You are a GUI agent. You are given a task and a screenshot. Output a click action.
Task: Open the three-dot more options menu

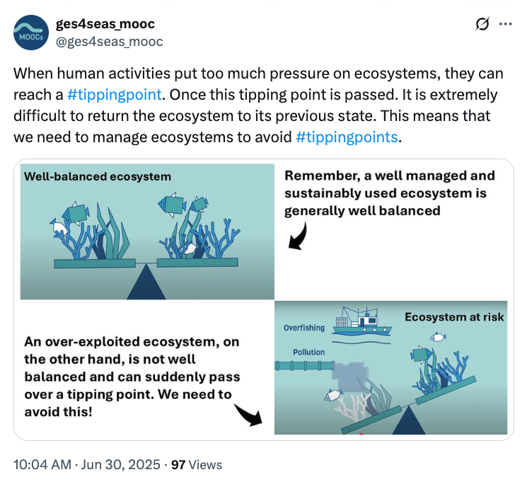pyautogui.click(x=505, y=24)
